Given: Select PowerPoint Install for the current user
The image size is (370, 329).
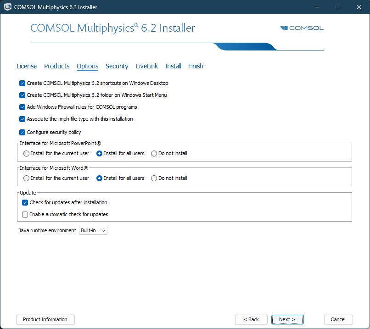Looking at the screenshot, I should coord(27,153).
